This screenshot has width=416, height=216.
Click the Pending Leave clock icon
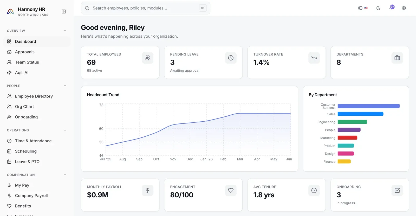point(231,58)
